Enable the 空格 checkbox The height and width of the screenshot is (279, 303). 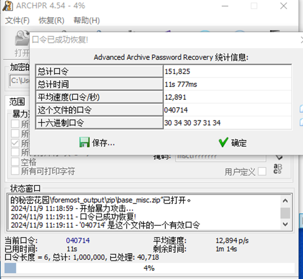point(15,162)
